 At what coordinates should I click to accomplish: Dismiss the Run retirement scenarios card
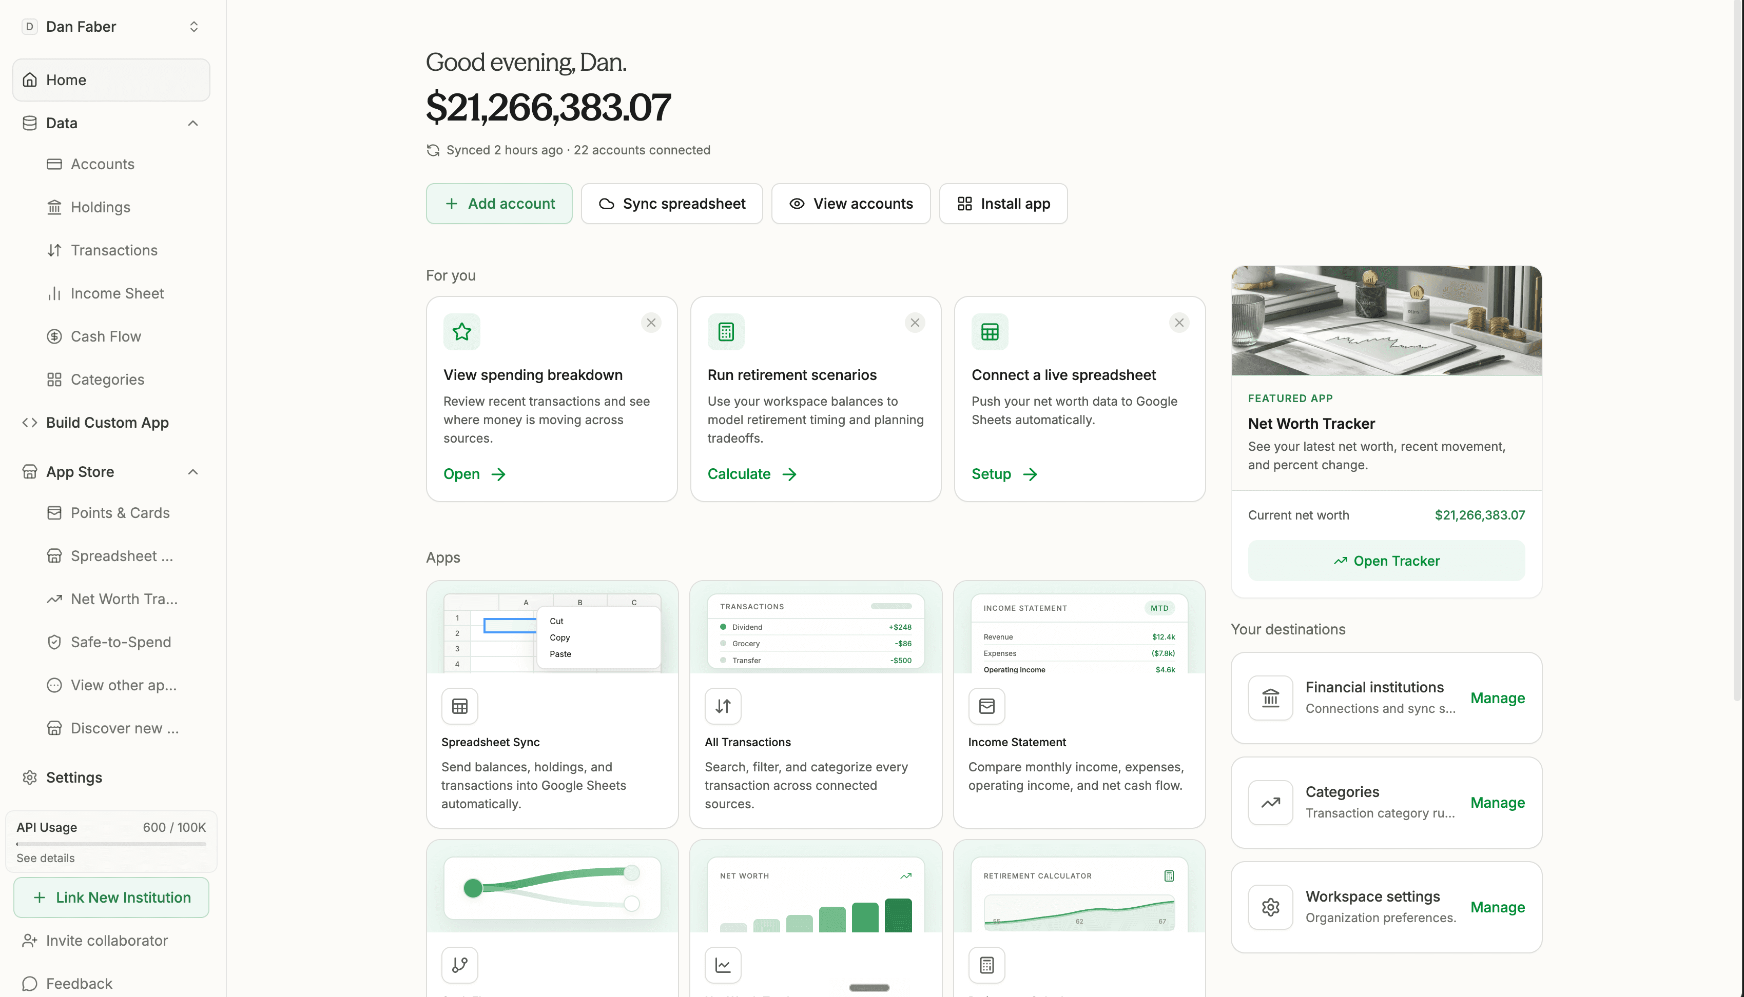pyautogui.click(x=915, y=323)
